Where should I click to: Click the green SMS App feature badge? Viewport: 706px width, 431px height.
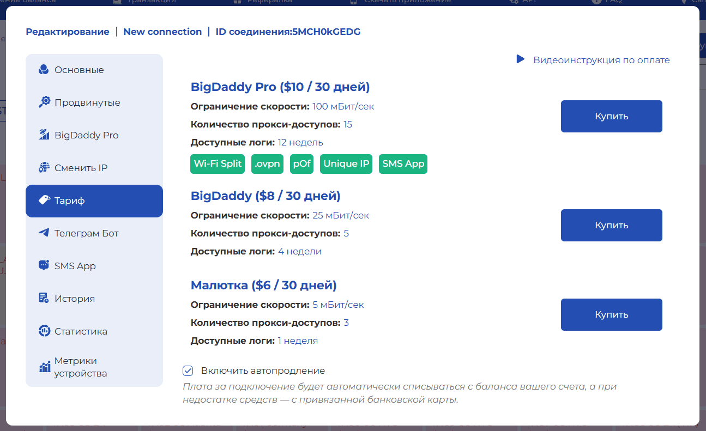point(403,163)
